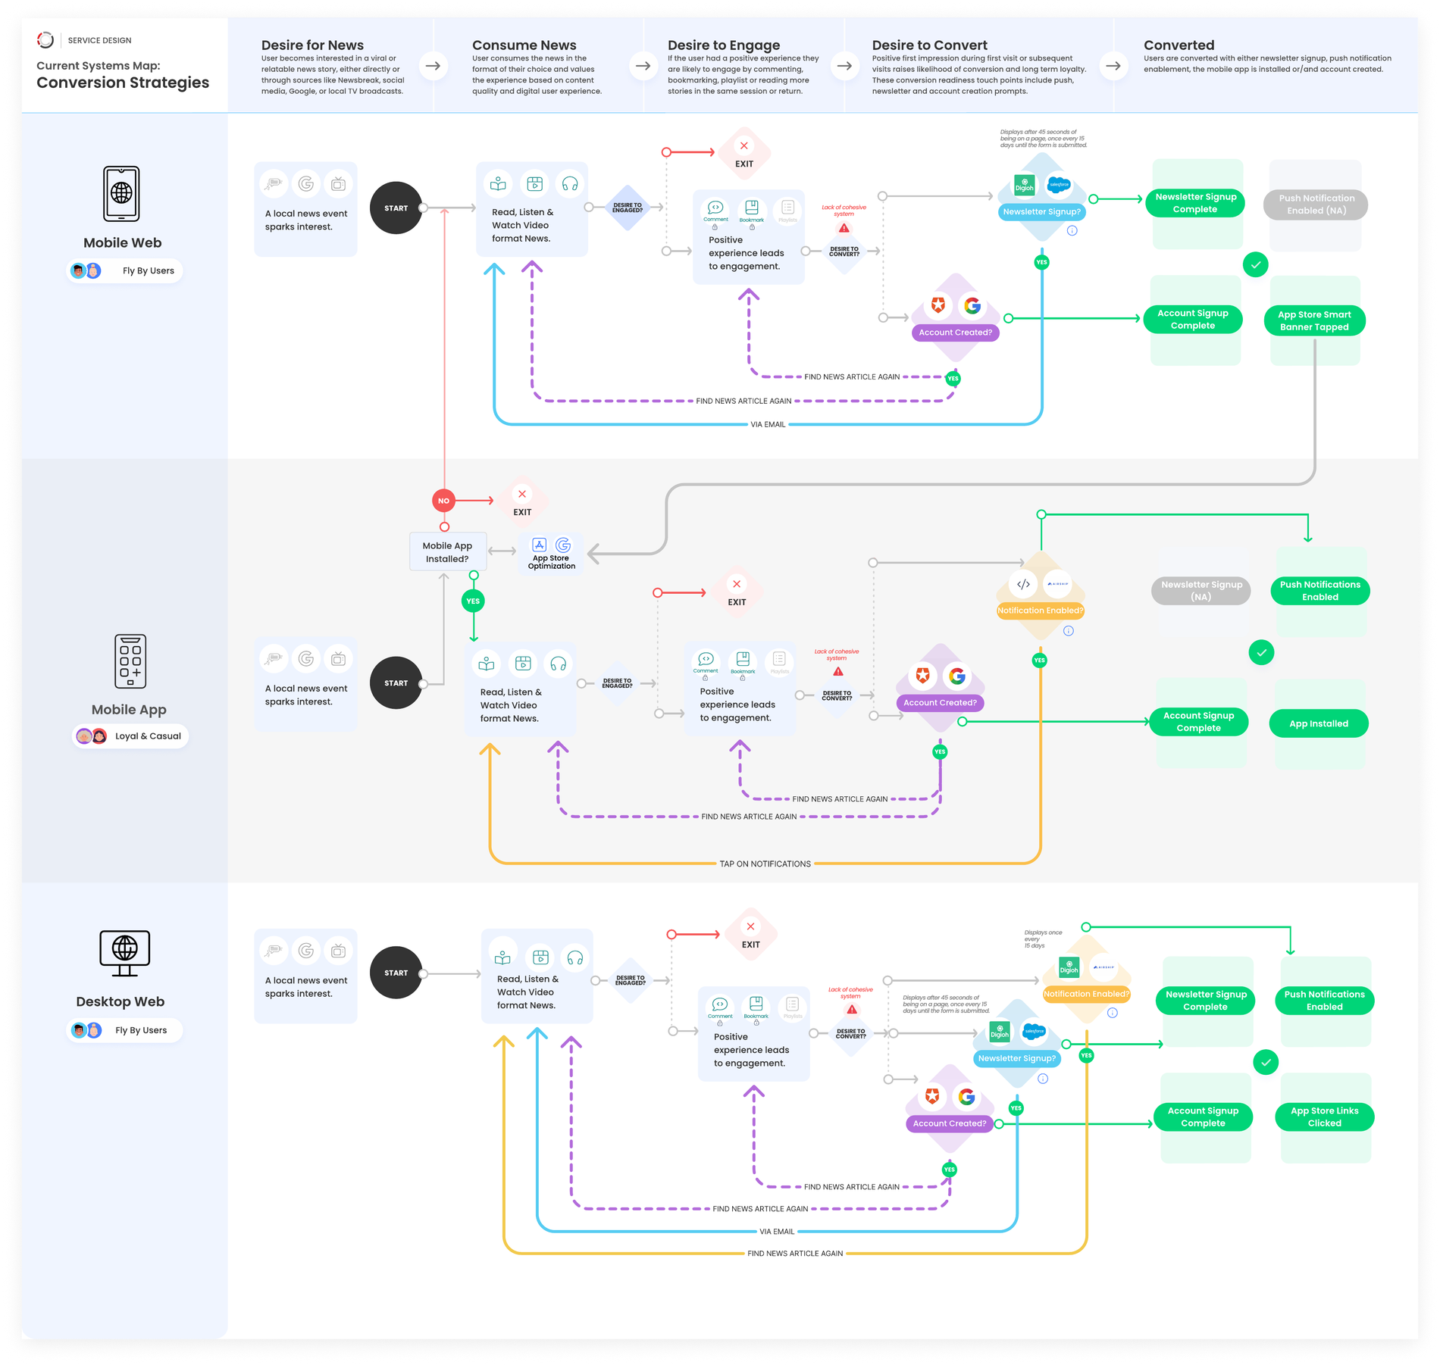Click Google icon in Mobile Web news event card
The width and height of the screenshot is (1440, 1365).
306,183
